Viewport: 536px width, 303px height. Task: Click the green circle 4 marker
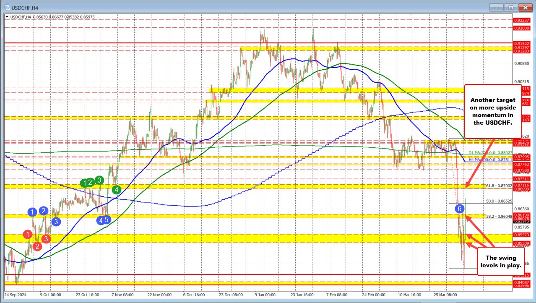(116, 190)
